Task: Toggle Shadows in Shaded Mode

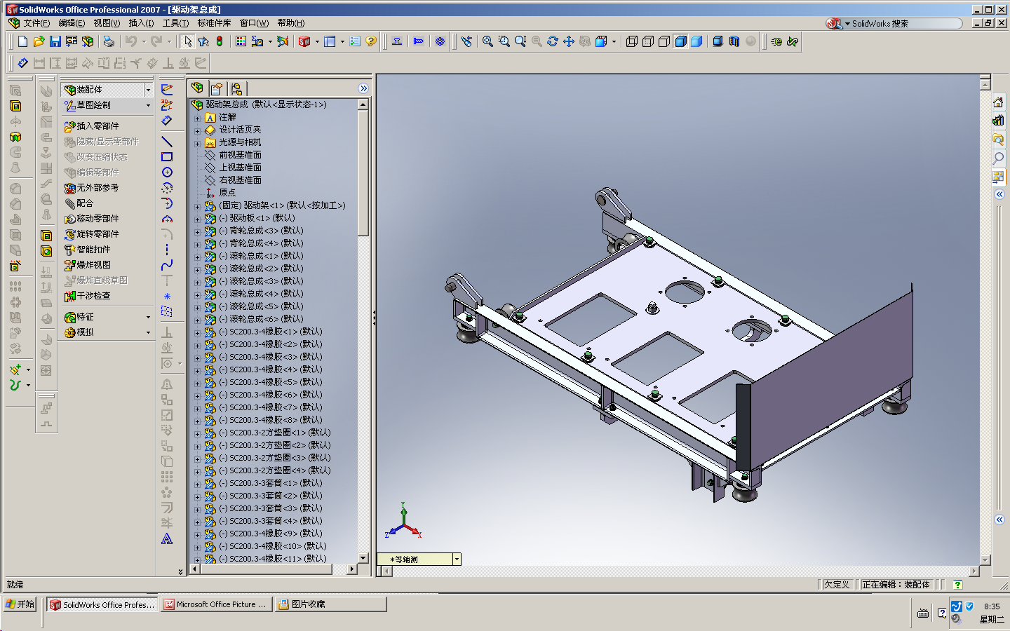Action: click(718, 41)
